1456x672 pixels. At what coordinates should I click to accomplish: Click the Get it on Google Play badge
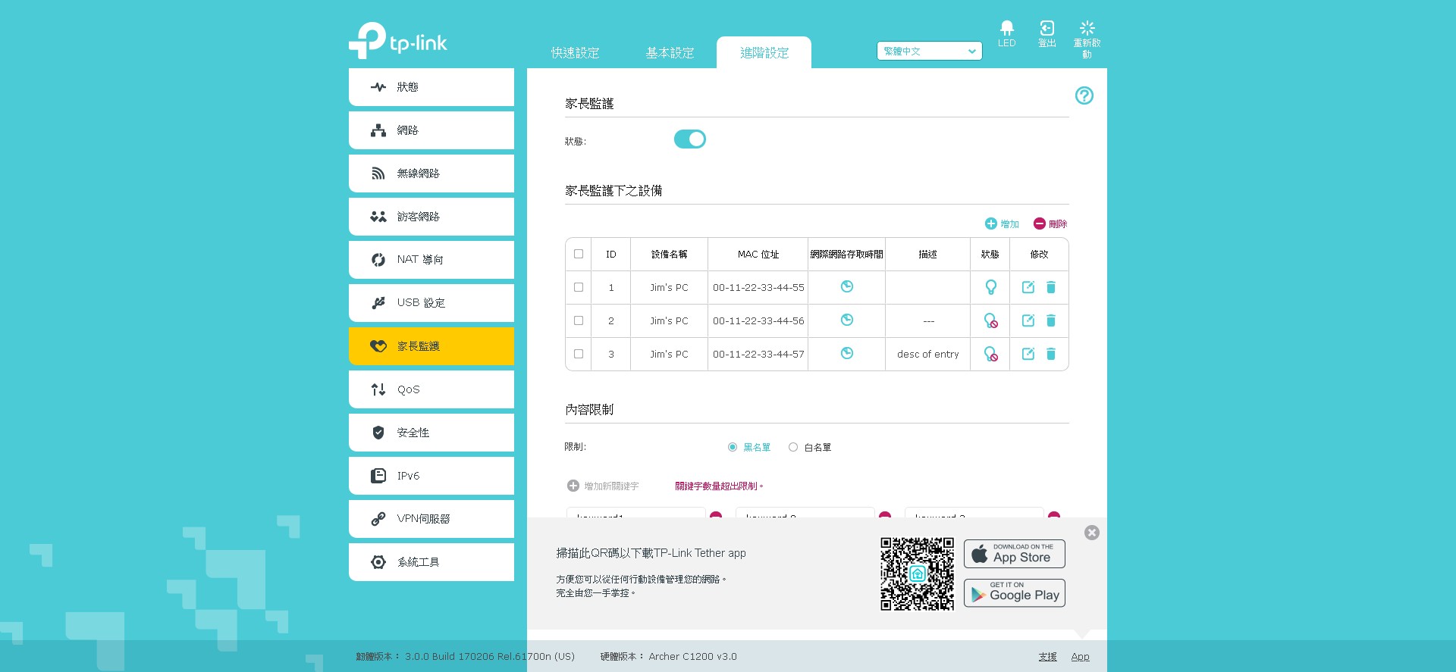[x=1015, y=593]
